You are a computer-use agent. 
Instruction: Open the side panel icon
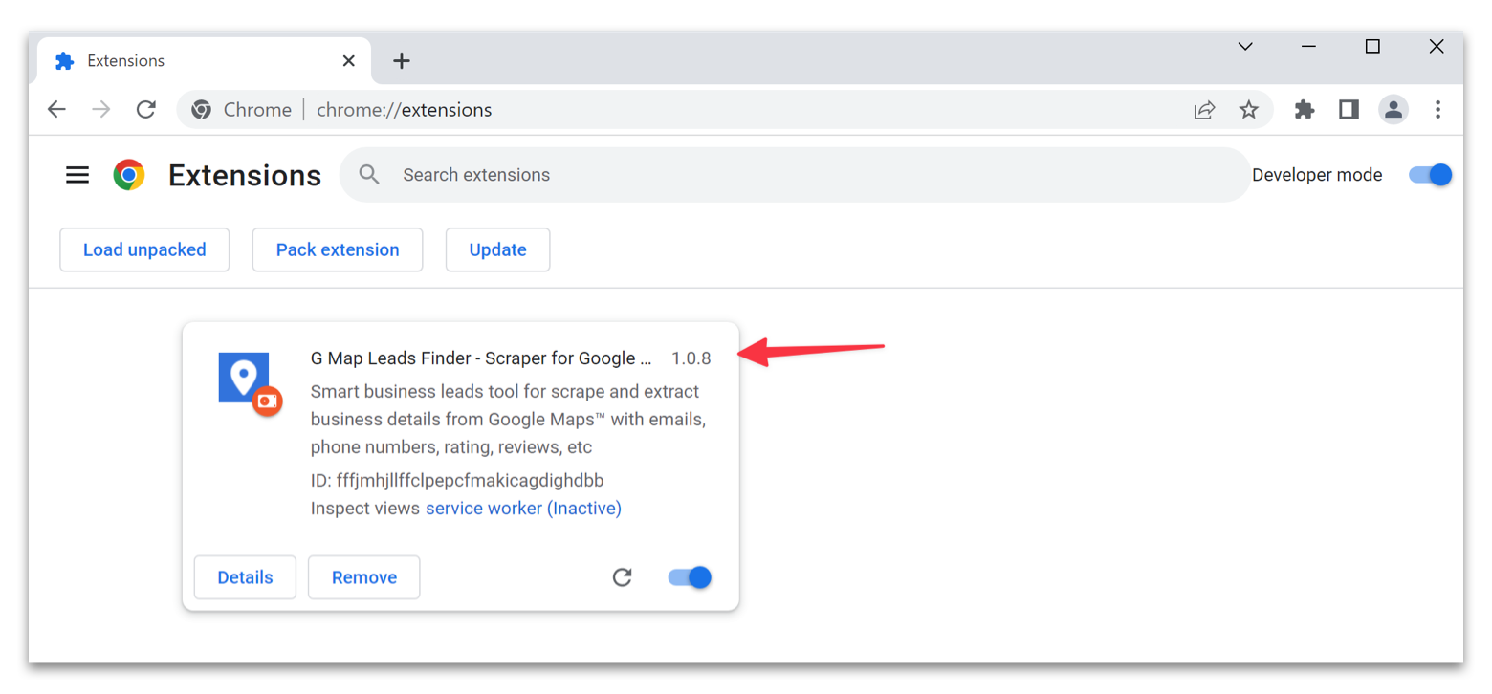click(1349, 109)
